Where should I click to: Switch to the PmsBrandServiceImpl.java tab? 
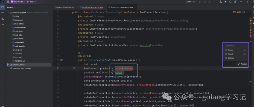[91, 7]
